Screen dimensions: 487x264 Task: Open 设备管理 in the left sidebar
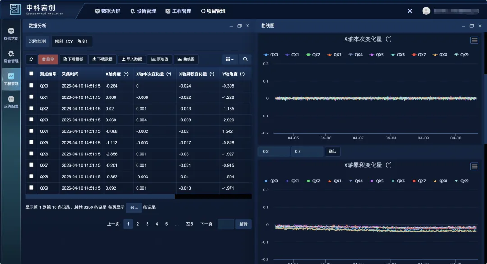tap(11, 56)
